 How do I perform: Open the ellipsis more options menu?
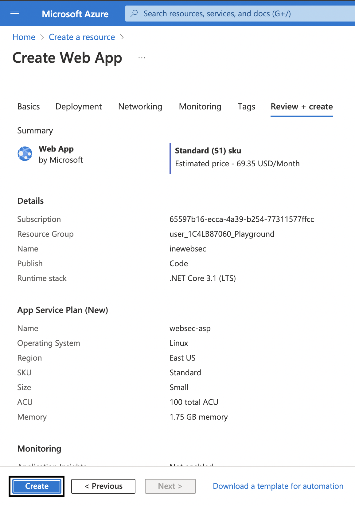[142, 58]
